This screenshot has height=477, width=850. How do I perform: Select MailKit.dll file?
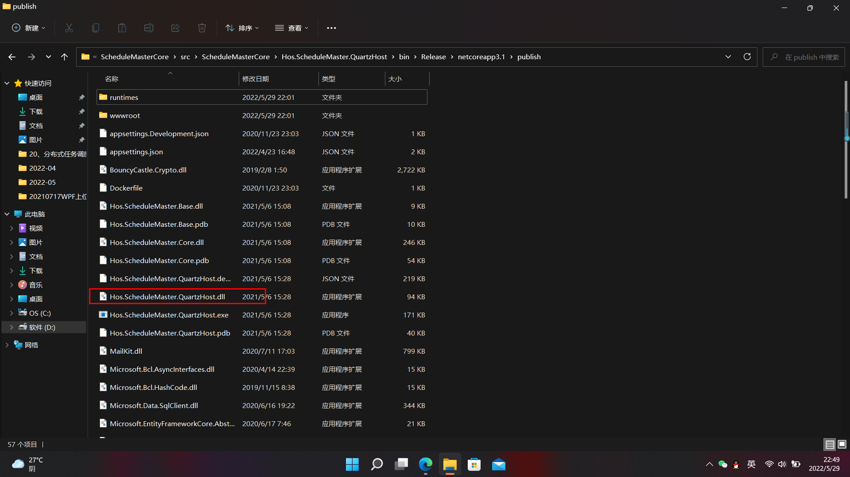coord(262,351)
